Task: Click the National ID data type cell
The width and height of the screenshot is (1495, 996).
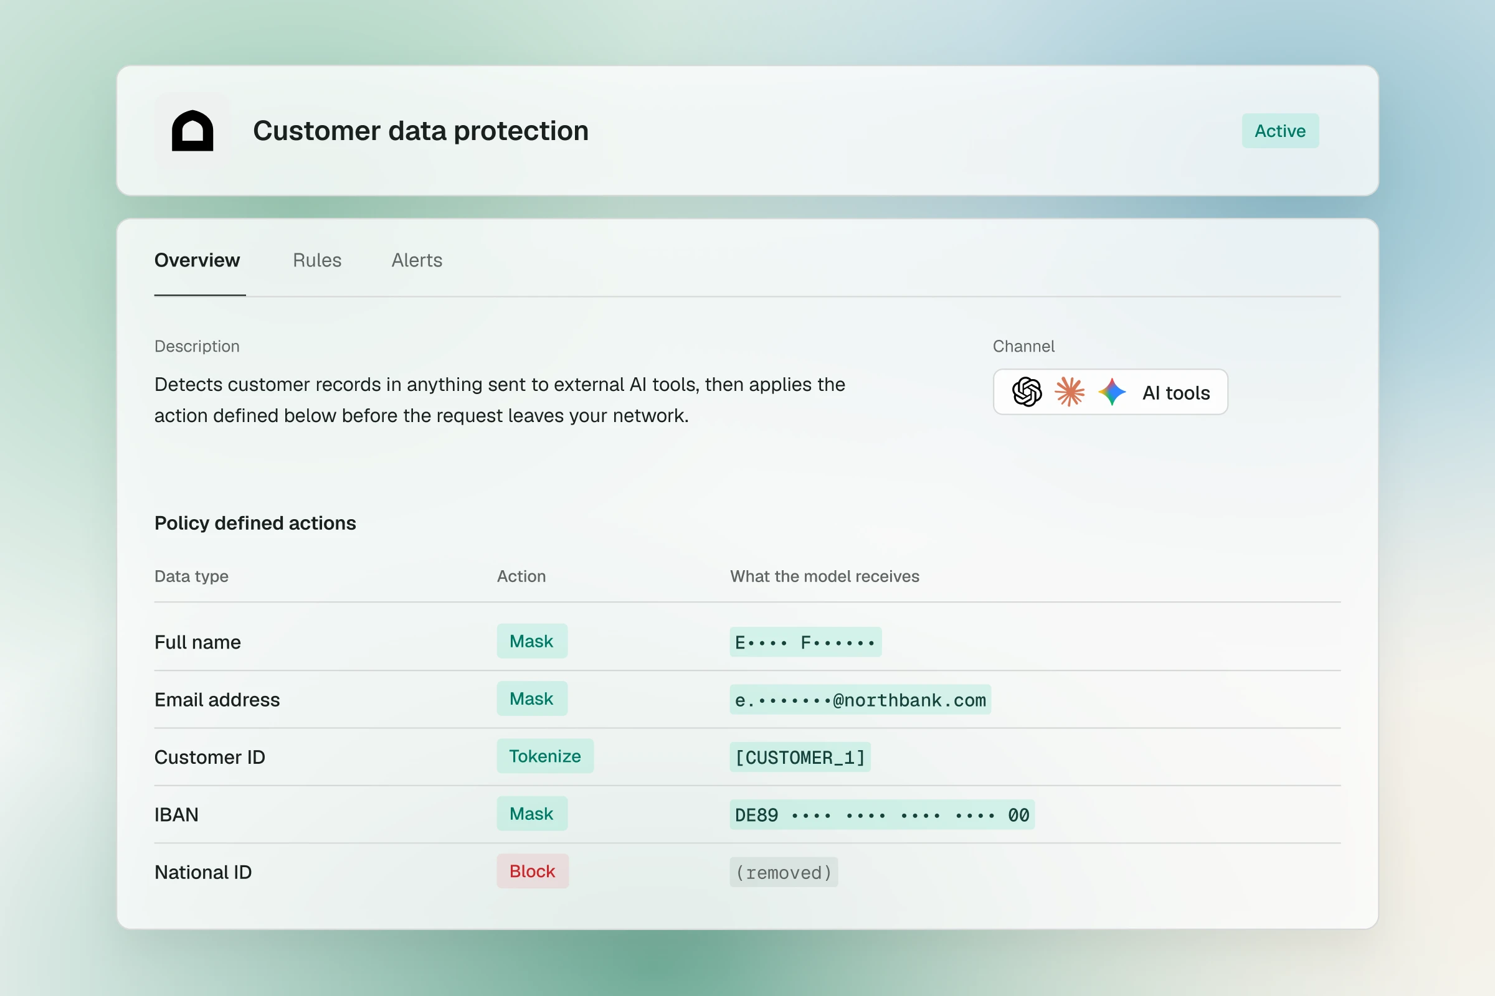Action: click(204, 872)
